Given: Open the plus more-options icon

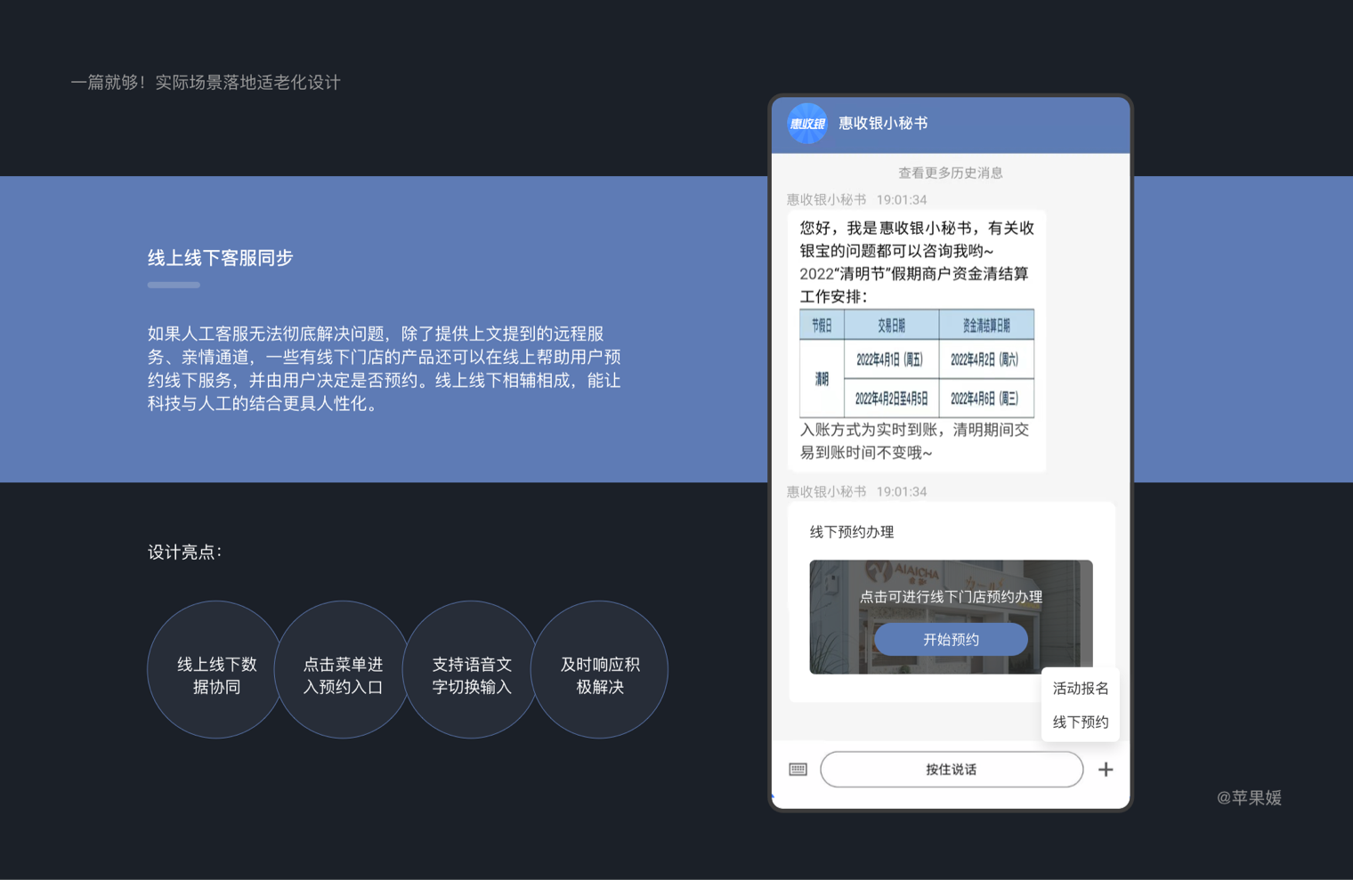Looking at the screenshot, I should tap(1106, 770).
